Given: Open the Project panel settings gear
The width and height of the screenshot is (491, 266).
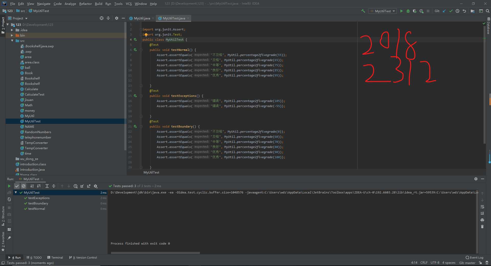Looking at the screenshot, I should point(117,18).
